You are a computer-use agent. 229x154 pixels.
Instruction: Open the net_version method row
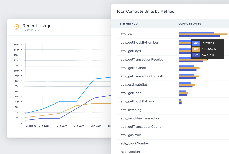point(130,152)
